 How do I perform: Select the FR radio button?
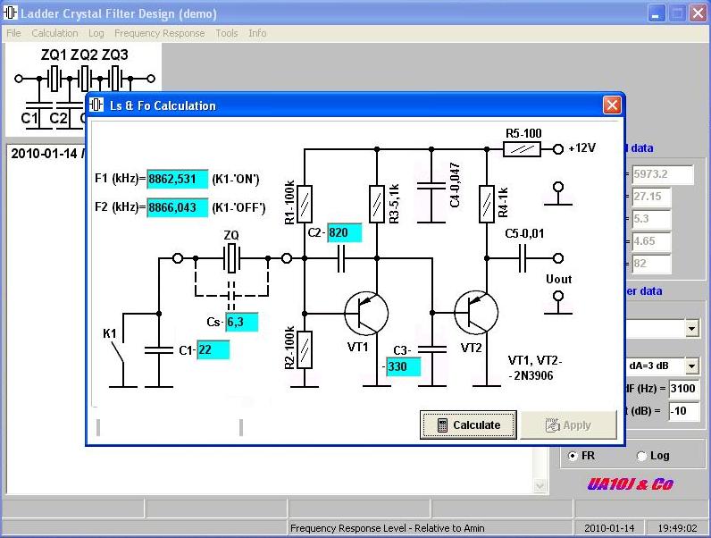click(x=573, y=456)
